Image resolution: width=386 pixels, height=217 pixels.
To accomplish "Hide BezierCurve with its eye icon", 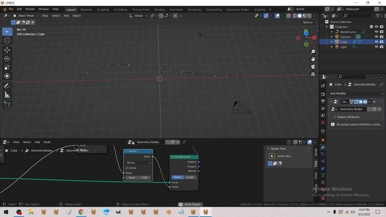I will point(376,32).
